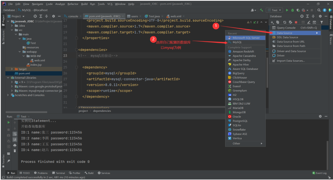This screenshot has height=180, width=333.
Task: Open Event Log in status bar
Action: (x=319, y=173)
